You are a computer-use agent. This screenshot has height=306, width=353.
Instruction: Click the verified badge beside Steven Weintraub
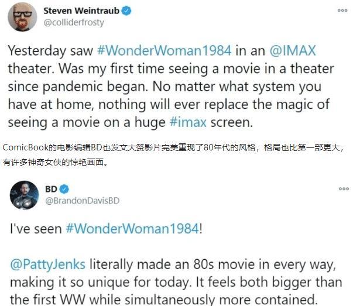pos(126,11)
